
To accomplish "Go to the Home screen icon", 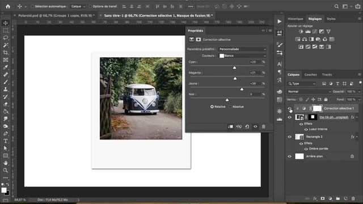I will [x=8, y=6].
